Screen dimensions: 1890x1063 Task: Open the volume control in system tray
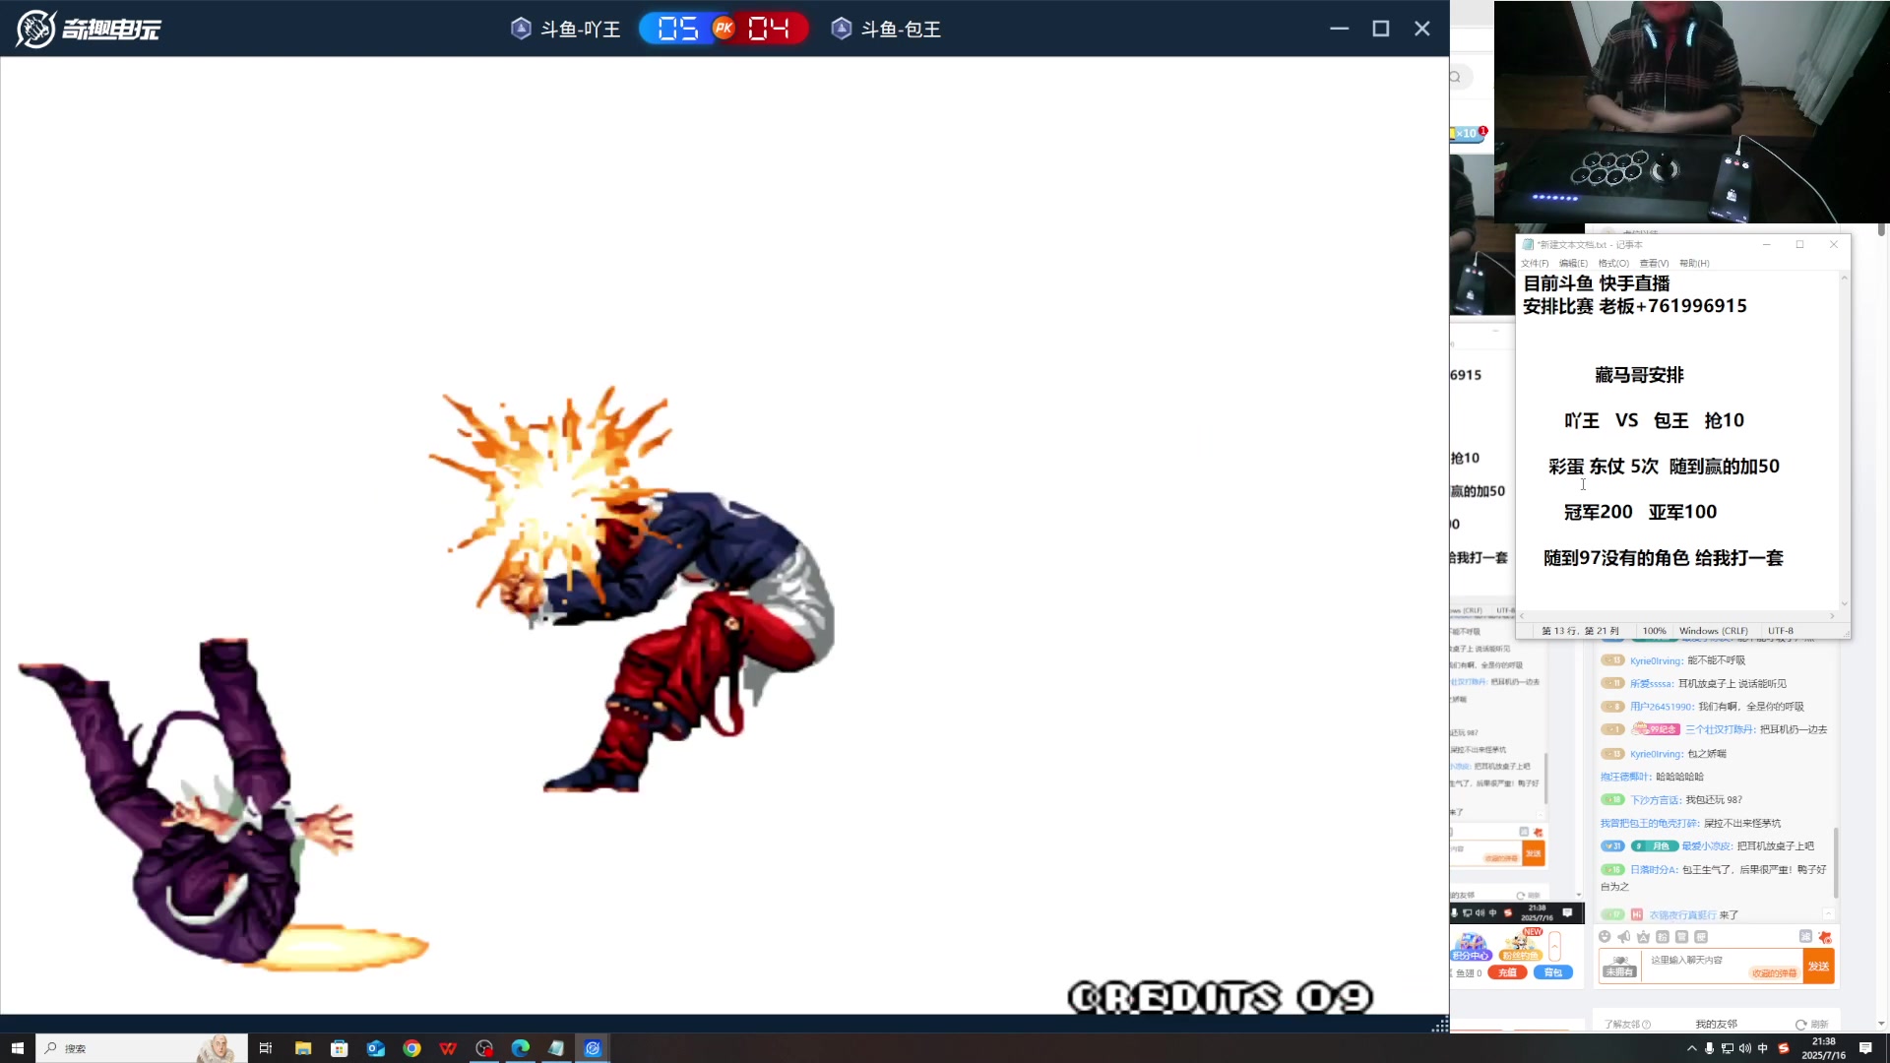click(1745, 1048)
